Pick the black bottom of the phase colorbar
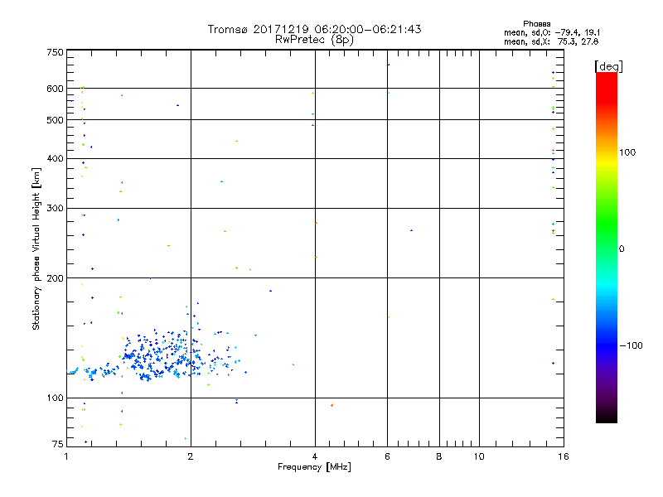The height and width of the screenshot is (497, 663). pos(607,417)
